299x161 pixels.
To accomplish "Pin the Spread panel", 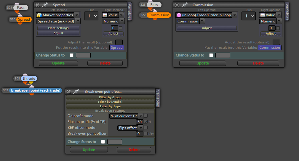I will click(45, 5).
